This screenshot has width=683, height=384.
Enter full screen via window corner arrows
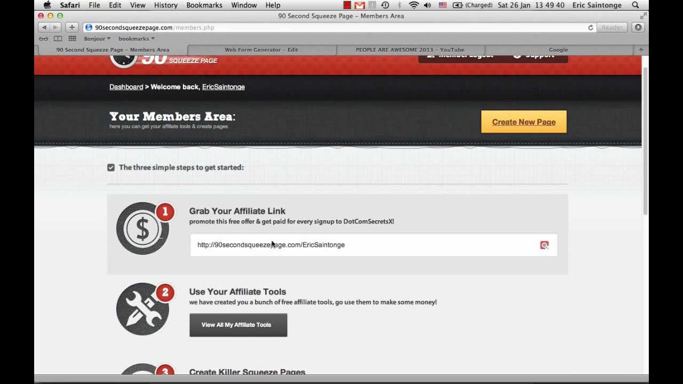(x=643, y=16)
